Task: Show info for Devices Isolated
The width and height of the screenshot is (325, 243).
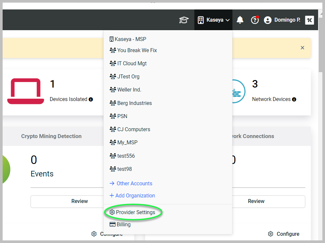Action: pyautogui.click(x=91, y=99)
